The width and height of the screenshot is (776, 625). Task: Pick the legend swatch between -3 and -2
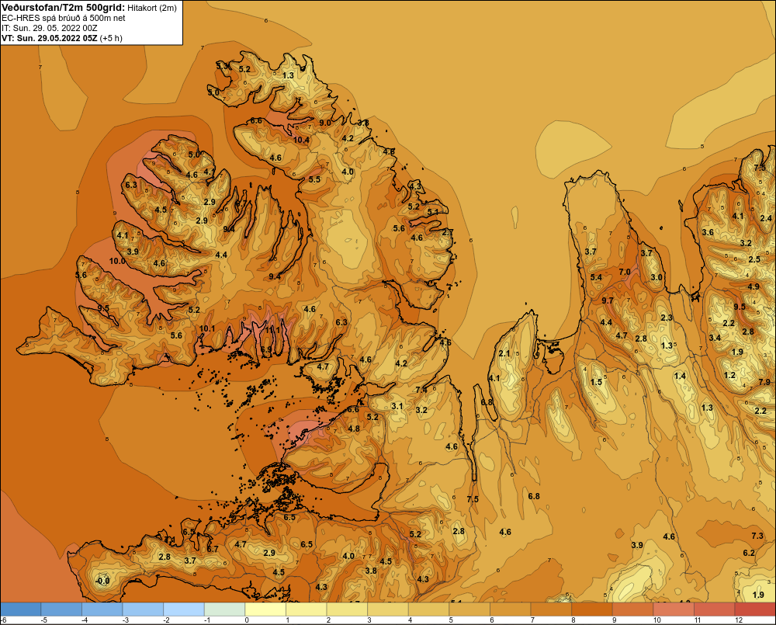point(143,609)
